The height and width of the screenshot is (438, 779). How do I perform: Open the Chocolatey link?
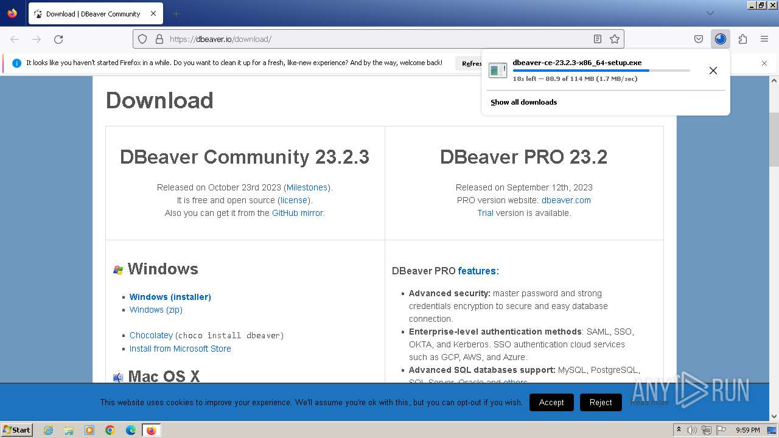click(x=151, y=335)
